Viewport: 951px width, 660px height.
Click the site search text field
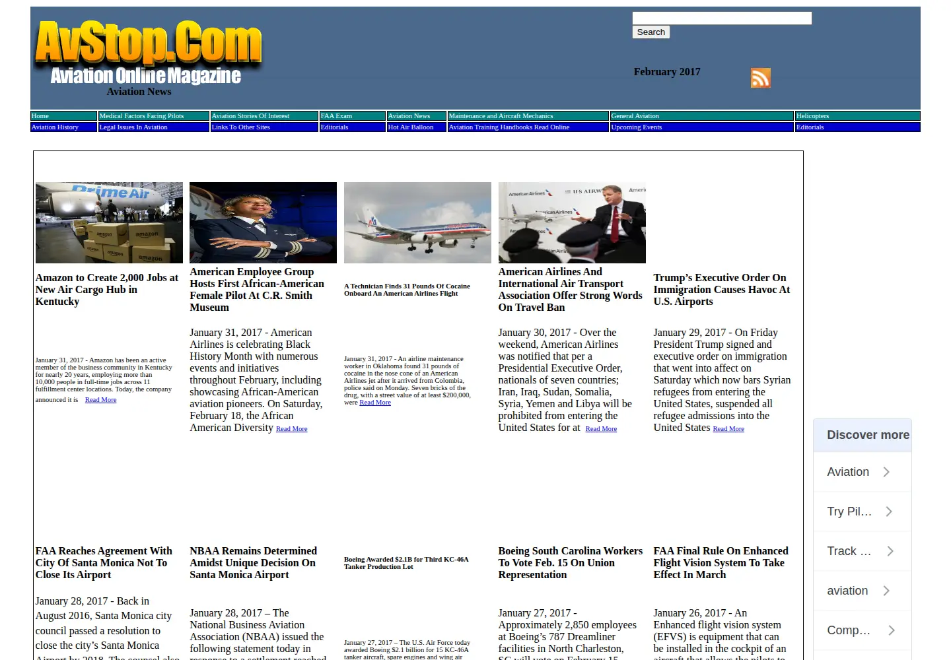pyautogui.click(x=722, y=18)
